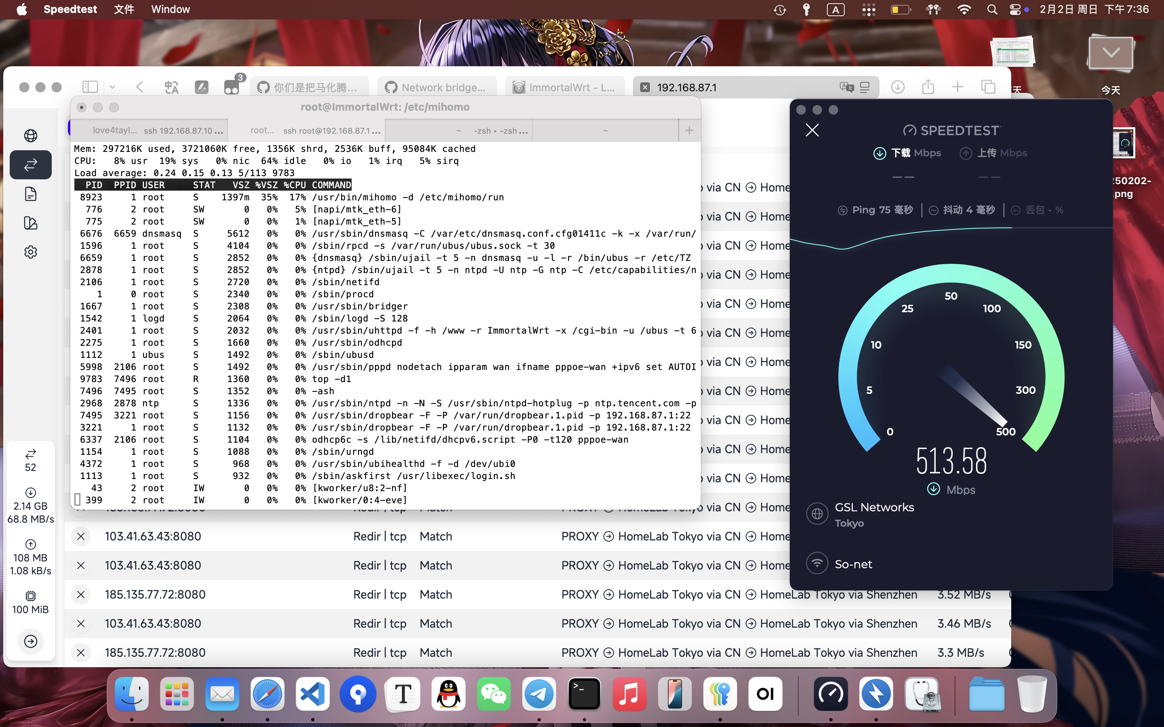
Task: Click the Speedtest X close-result icon
Action: point(812,130)
